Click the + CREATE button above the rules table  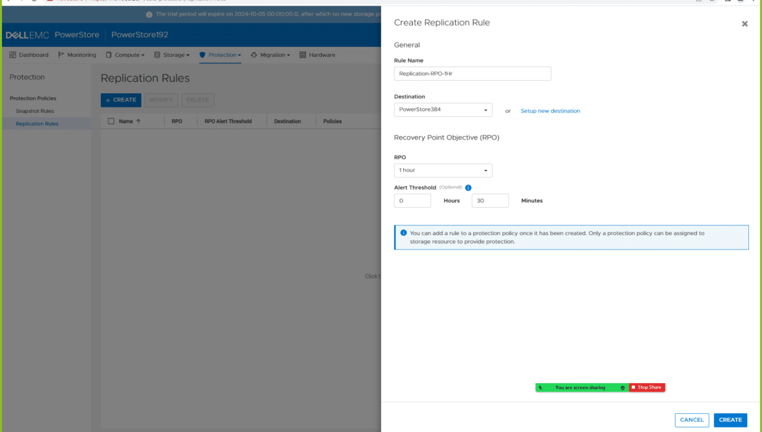click(x=121, y=100)
